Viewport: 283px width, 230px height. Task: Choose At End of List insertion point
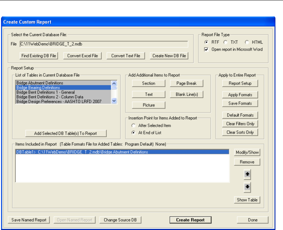[x=133, y=133]
